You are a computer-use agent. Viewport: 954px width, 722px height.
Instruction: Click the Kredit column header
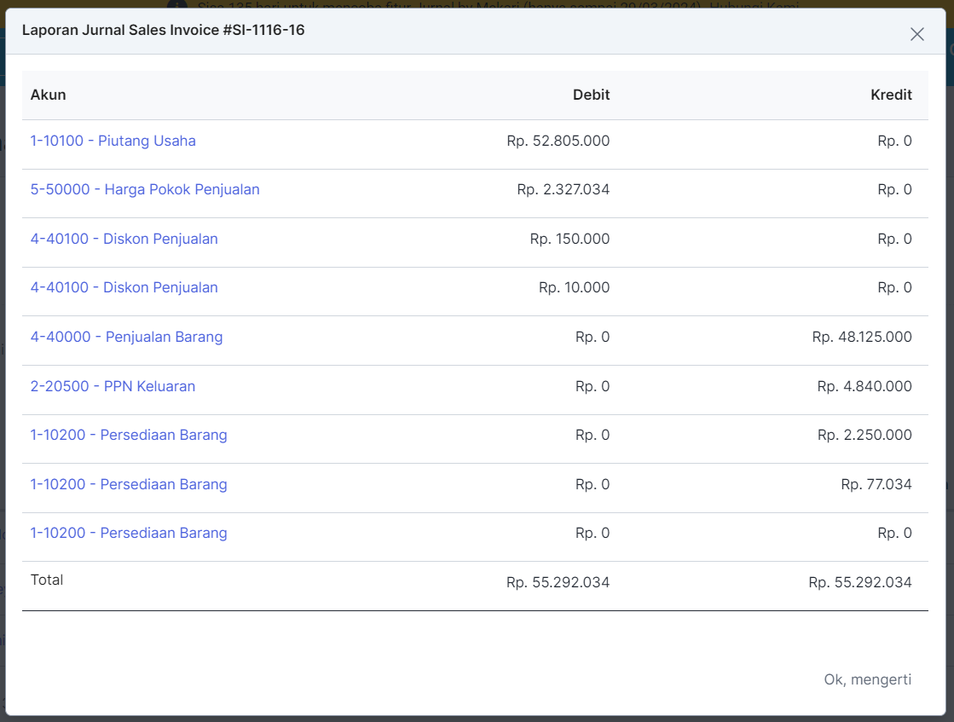point(891,95)
